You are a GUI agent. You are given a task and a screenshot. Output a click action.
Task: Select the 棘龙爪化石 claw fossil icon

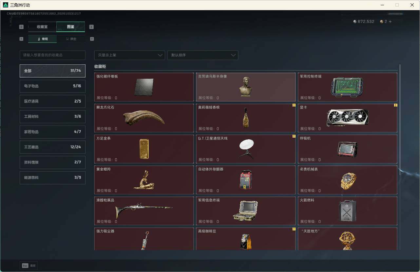click(x=144, y=117)
